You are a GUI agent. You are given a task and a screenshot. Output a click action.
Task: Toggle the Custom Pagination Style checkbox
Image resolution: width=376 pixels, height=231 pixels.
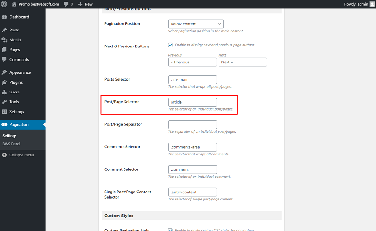coord(171,230)
